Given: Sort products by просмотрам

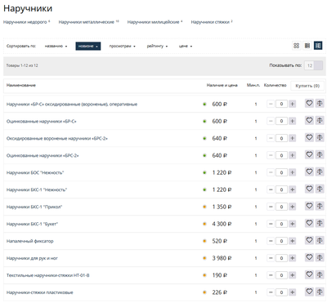Looking at the screenshot, I should [123, 46].
